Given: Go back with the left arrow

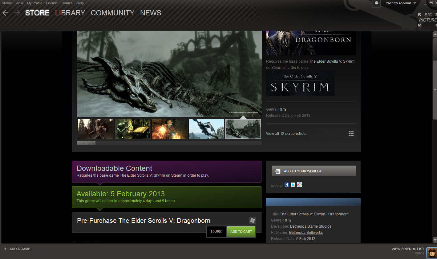Looking at the screenshot, I should (5, 13).
